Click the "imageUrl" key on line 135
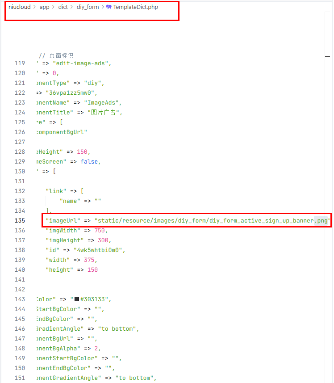Screen dimensions: 334x383 (x=63, y=221)
